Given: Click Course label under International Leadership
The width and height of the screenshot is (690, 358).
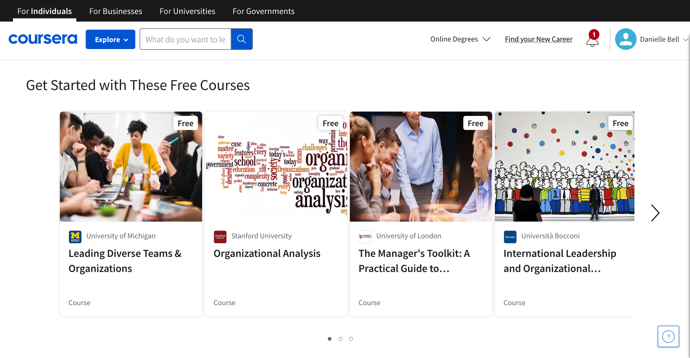Looking at the screenshot, I should click(x=515, y=303).
